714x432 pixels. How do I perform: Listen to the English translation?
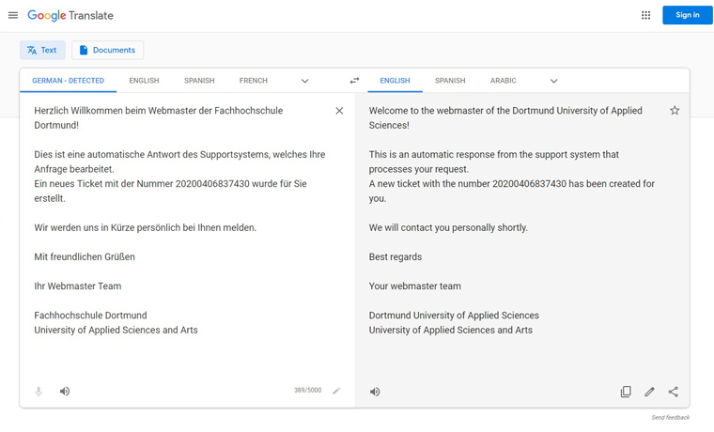[x=374, y=392]
